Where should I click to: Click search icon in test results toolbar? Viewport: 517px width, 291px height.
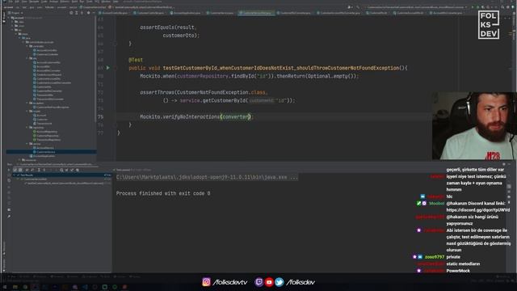61,170
